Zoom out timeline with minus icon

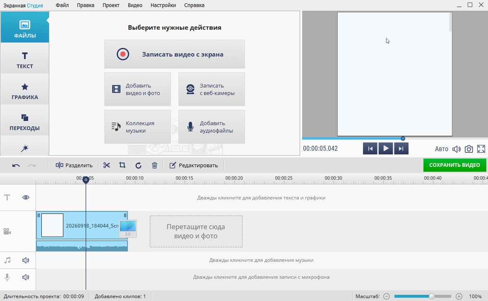pos(387,296)
